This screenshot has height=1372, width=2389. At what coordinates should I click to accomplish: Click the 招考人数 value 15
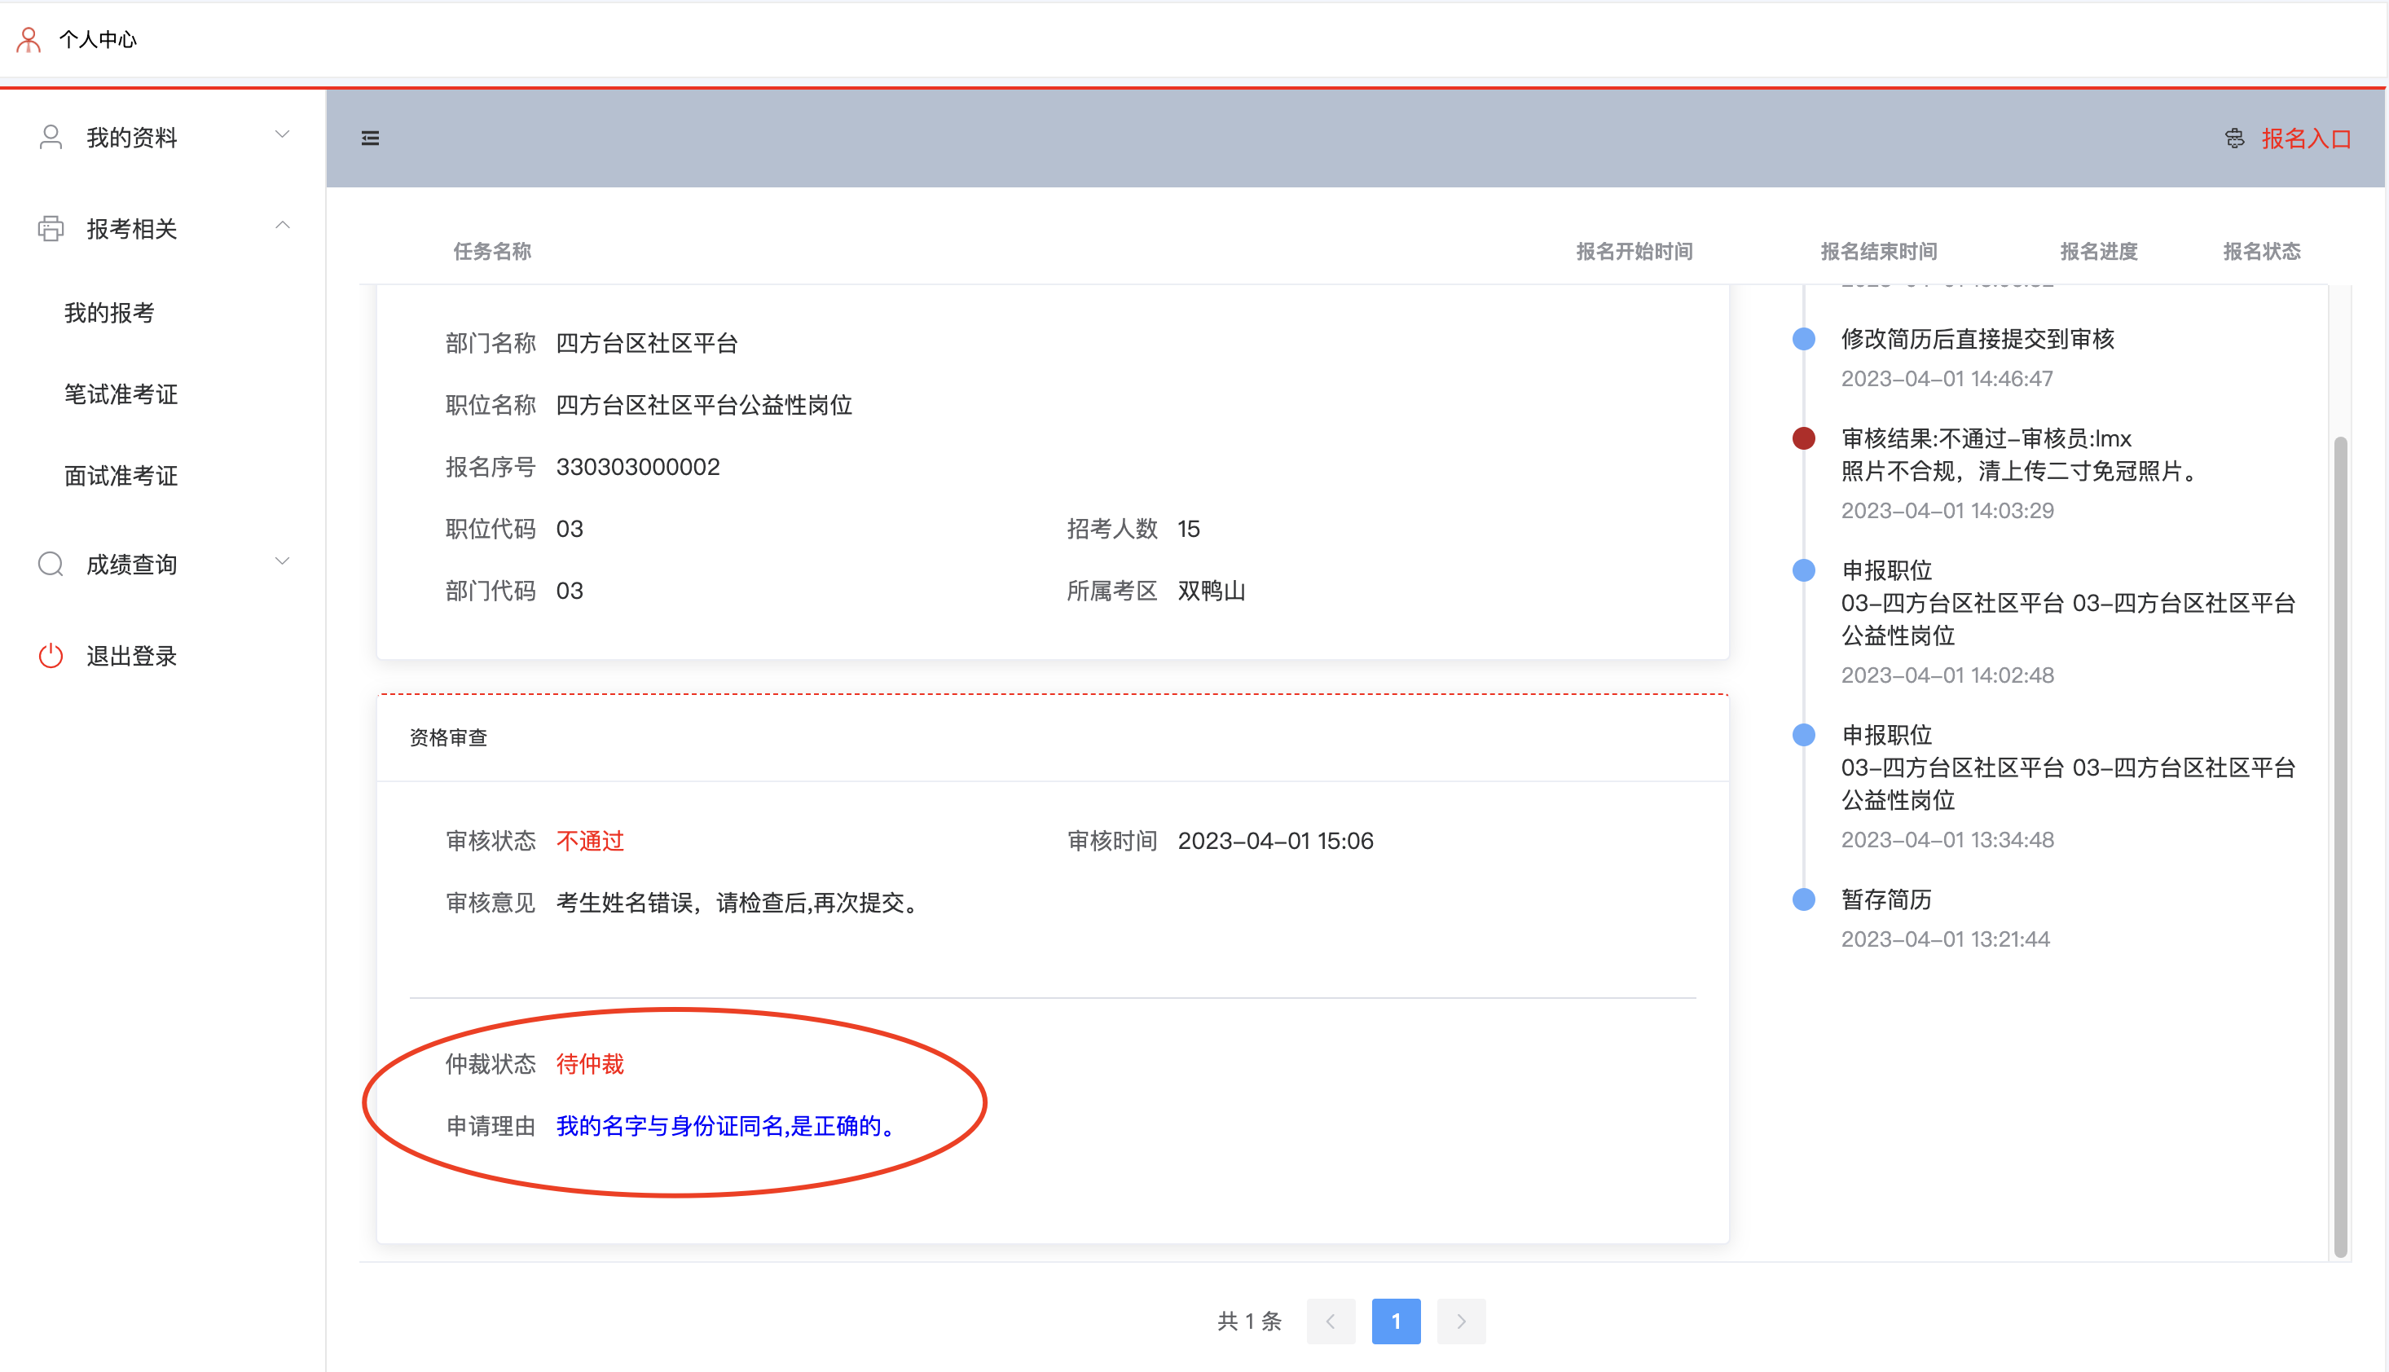click(x=1188, y=529)
